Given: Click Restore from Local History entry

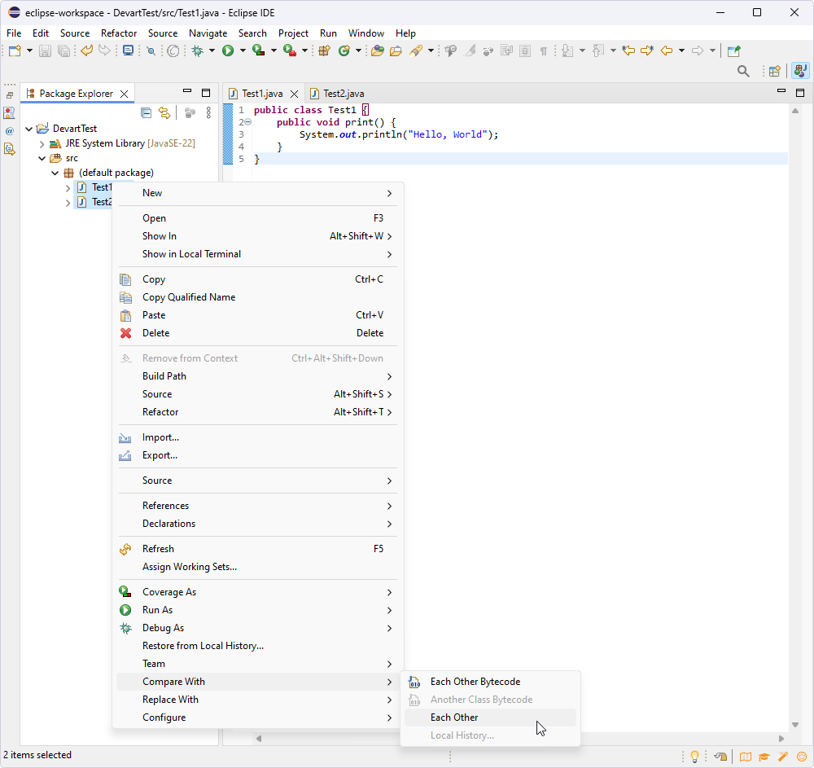Looking at the screenshot, I should click(x=257, y=646).
